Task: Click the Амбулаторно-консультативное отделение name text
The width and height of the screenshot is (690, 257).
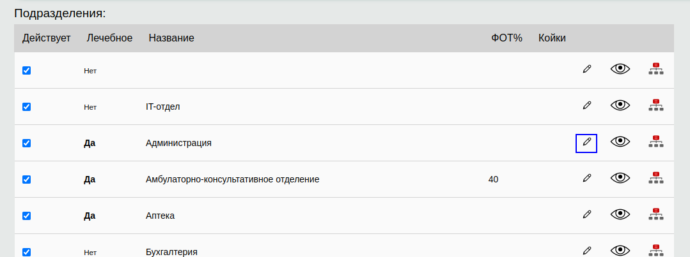Action: tap(232, 179)
